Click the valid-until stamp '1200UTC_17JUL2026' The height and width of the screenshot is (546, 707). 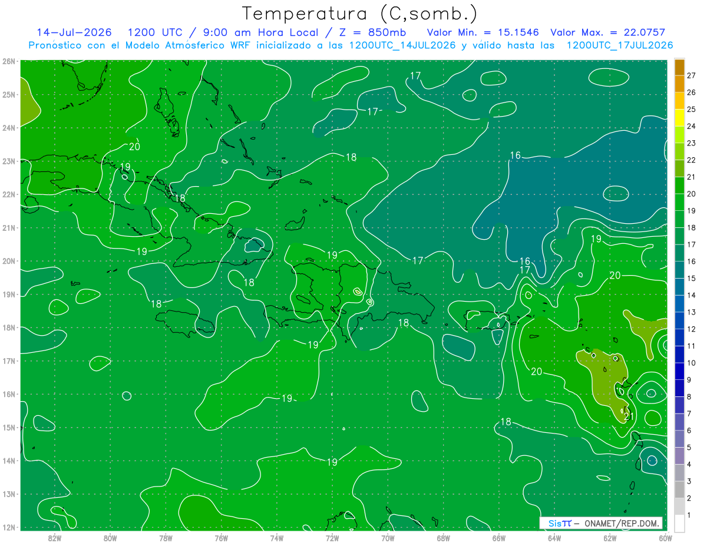pos(620,45)
